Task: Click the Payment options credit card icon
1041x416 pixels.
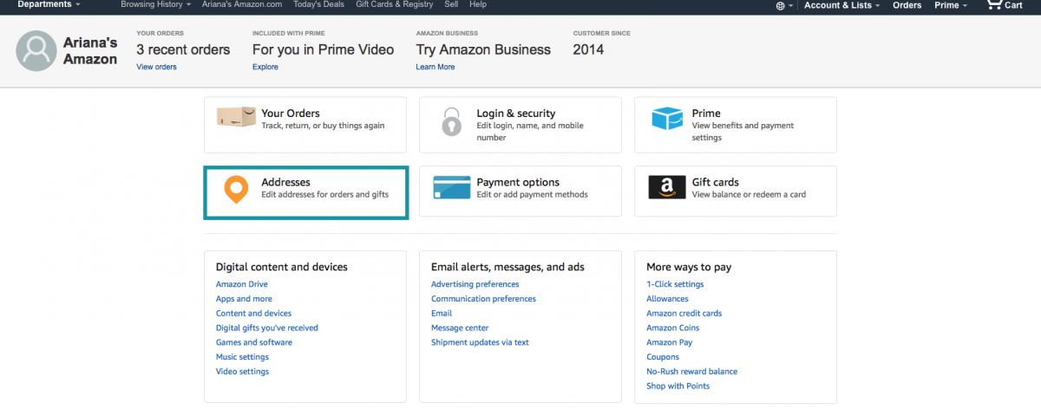Action: click(x=451, y=187)
